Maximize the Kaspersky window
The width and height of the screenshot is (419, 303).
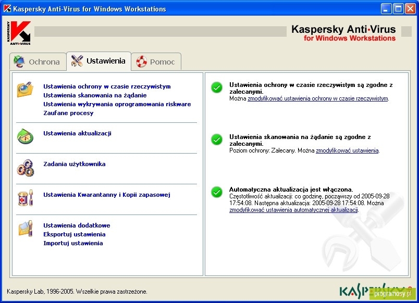click(398, 9)
